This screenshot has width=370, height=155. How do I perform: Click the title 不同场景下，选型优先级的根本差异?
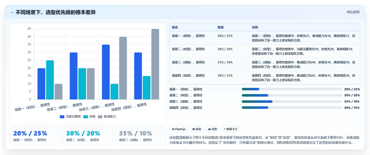[x=55, y=12]
